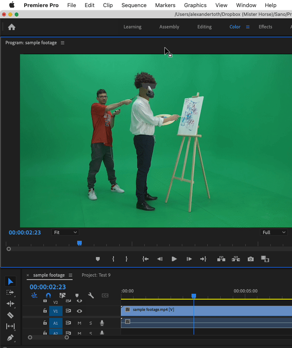
Task: Go to the Home screen icon
Action: coord(12,27)
